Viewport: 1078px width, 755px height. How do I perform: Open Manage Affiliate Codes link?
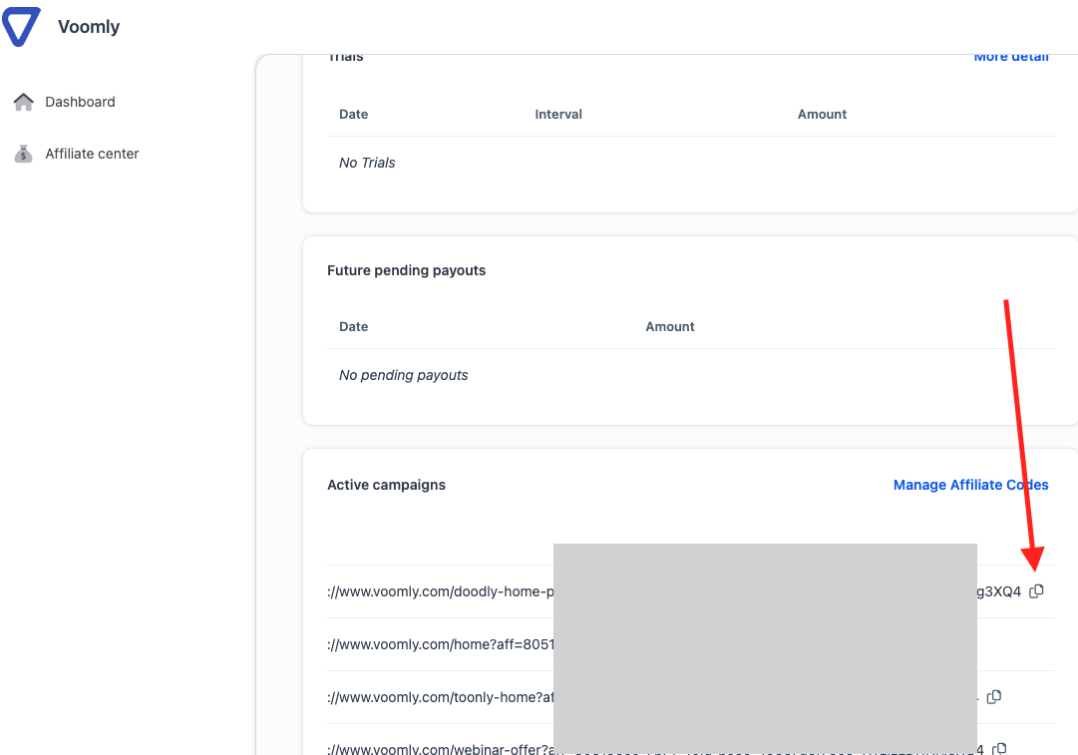tap(970, 485)
